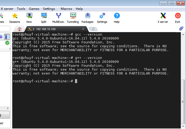Click the 'gcc --version' command text

click(x=89, y=35)
